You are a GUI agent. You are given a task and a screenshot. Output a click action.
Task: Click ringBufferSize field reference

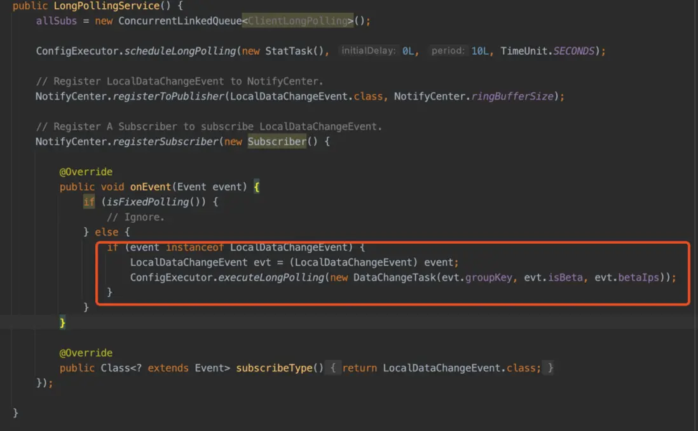coord(512,96)
